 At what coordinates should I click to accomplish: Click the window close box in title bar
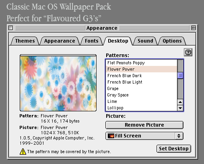pyautogui.click(x=10, y=28)
